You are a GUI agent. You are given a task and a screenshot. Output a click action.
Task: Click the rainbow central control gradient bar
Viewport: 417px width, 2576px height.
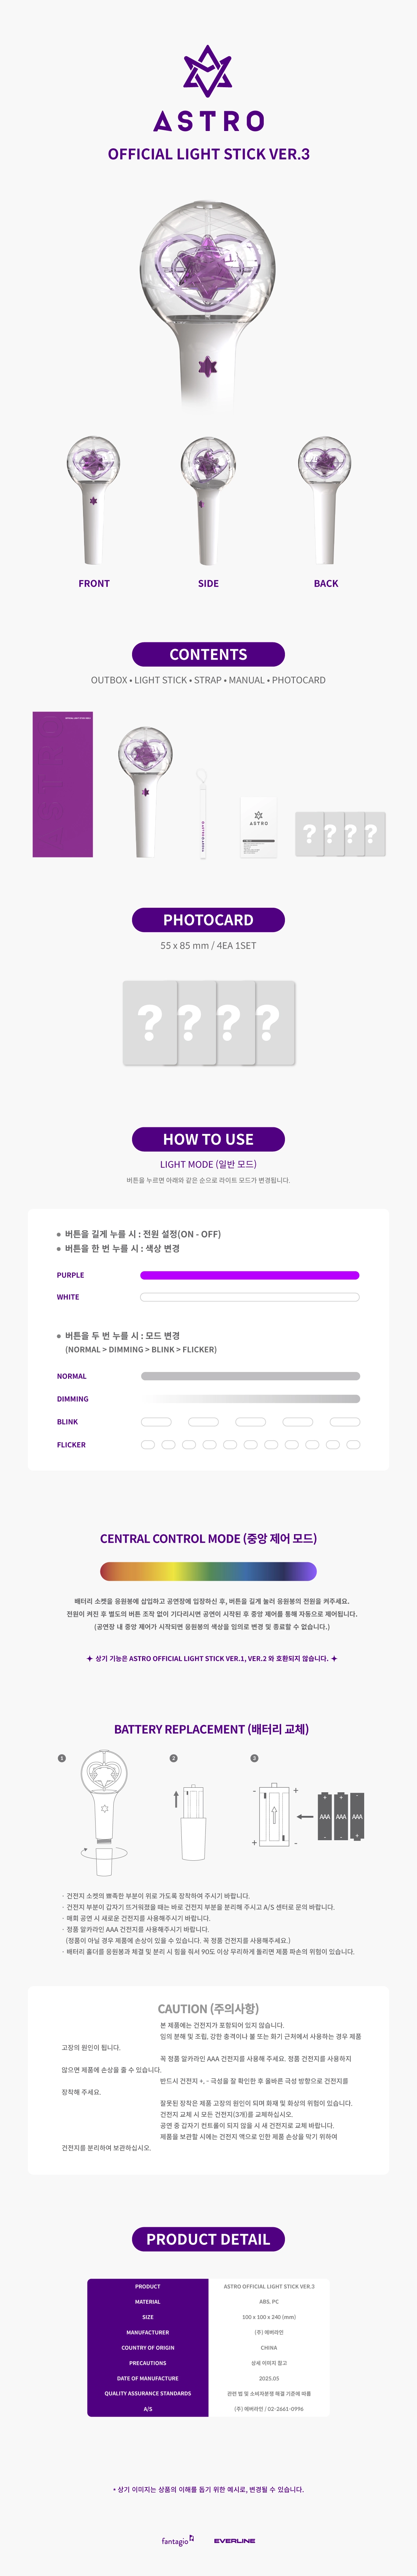click(x=208, y=1571)
